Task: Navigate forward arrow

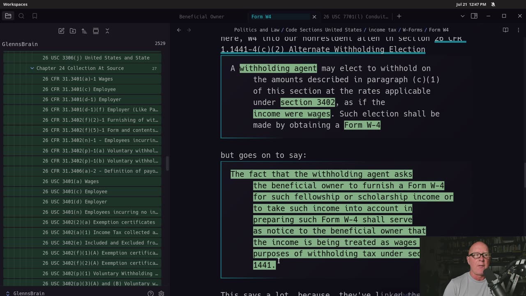Action: (189, 30)
